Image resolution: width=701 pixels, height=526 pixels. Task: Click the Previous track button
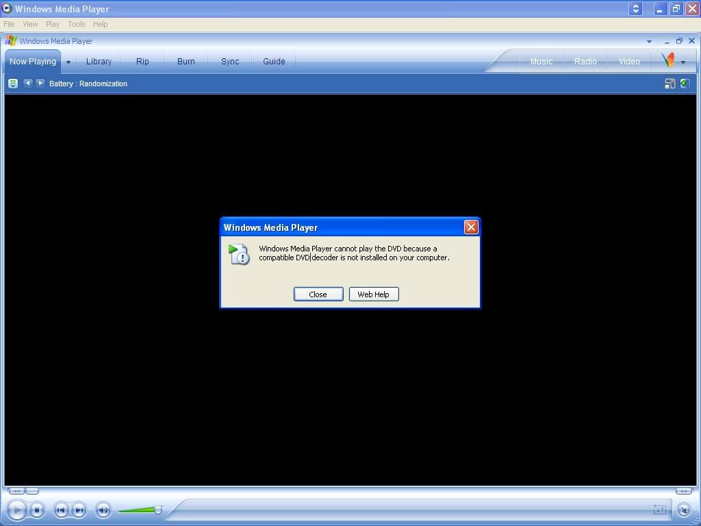pos(61,510)
